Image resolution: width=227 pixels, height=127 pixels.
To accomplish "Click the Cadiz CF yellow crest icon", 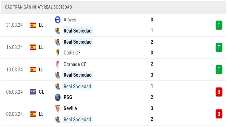I will [58, 53].
